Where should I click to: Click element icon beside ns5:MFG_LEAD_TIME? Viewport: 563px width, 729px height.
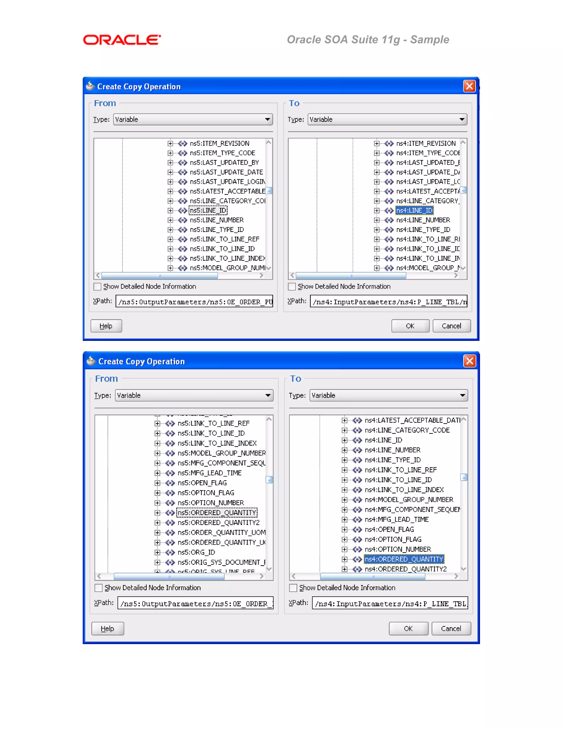coord(170,473)
